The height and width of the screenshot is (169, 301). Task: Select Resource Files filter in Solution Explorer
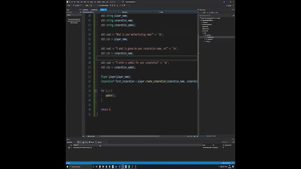[206, 29]
